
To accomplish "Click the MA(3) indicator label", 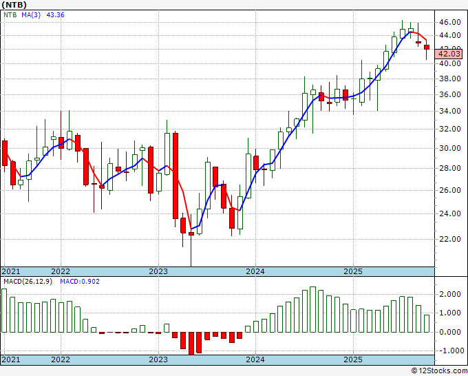I will [31, 14].
